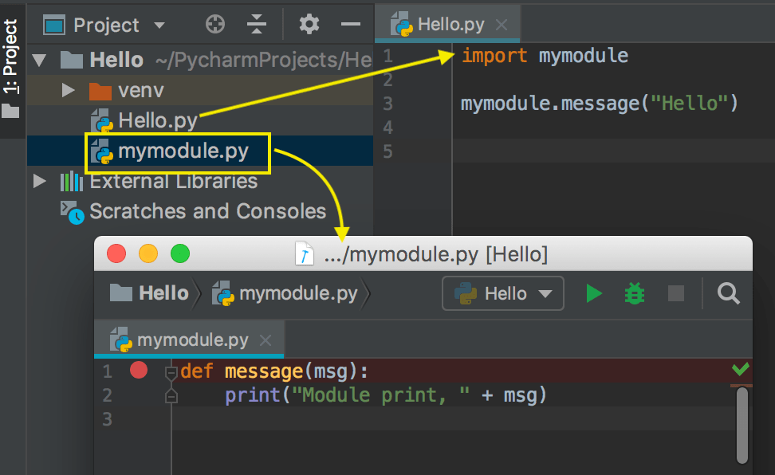Expand the venv folder
The height and width of the screenshot is (475, 775).
[x=68, y=90]
